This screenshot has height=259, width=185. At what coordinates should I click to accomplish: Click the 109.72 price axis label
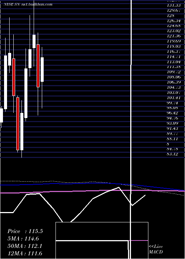pyautogui.click(x=174, y=72)
